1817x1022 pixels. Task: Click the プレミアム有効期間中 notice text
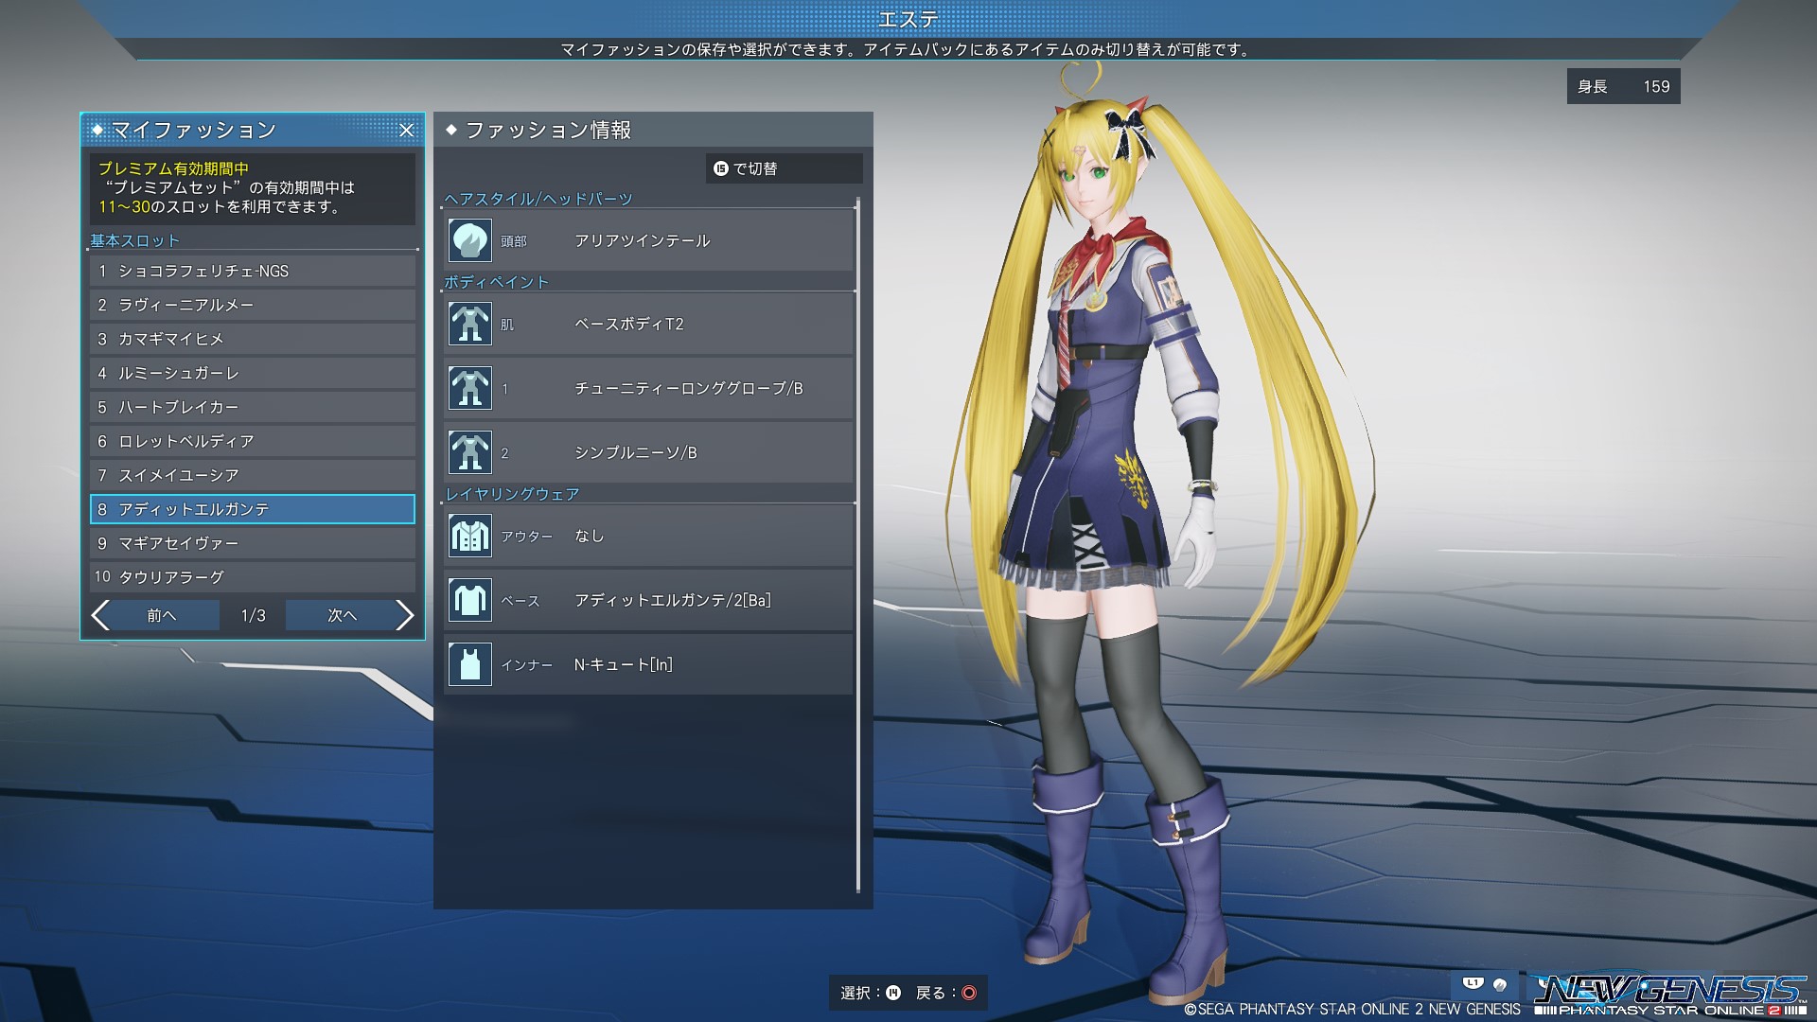pyautogui.click(x=173, y=168)
